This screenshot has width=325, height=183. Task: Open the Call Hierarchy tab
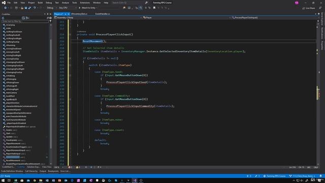click(x=31, y=171)
